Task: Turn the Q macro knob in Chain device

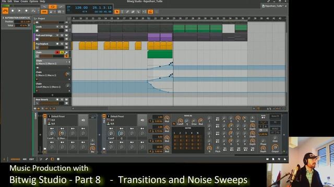Action: (x=62, y=133)
